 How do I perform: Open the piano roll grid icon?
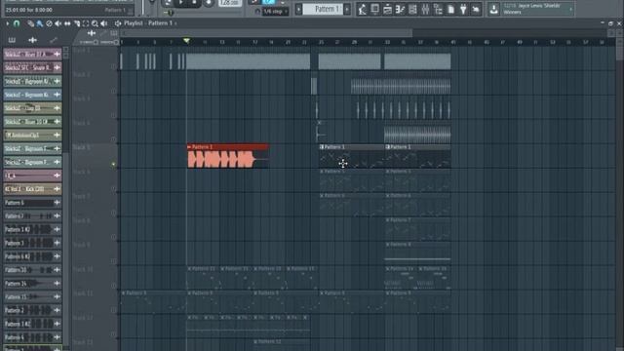412,9
